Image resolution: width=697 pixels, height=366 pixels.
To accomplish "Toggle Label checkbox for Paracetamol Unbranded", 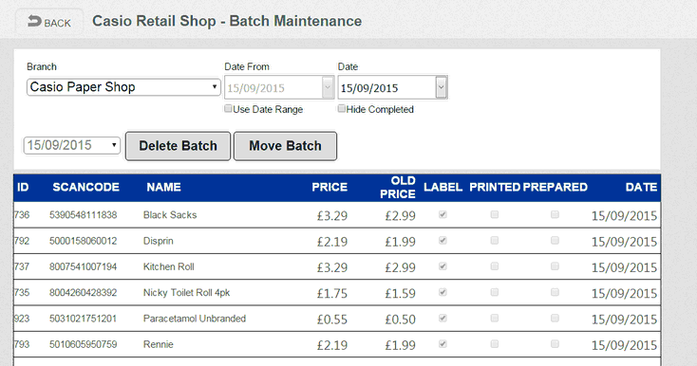I will tap(443, 318).
